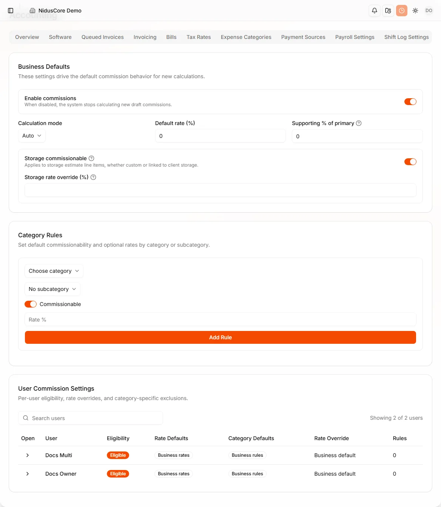This screenshot has height=507, width=441.
Task: Click the search magnifier icon in users search
Action: point(26,418)
